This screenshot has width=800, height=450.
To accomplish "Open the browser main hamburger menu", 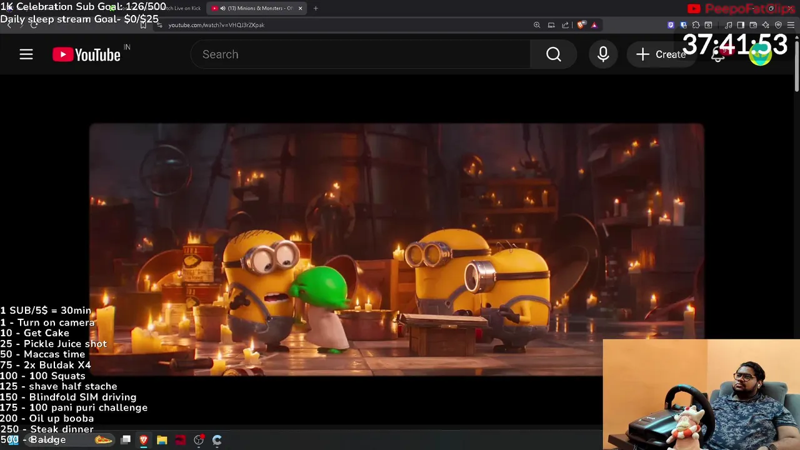I will pyautogui.click(x=791, y=25).
